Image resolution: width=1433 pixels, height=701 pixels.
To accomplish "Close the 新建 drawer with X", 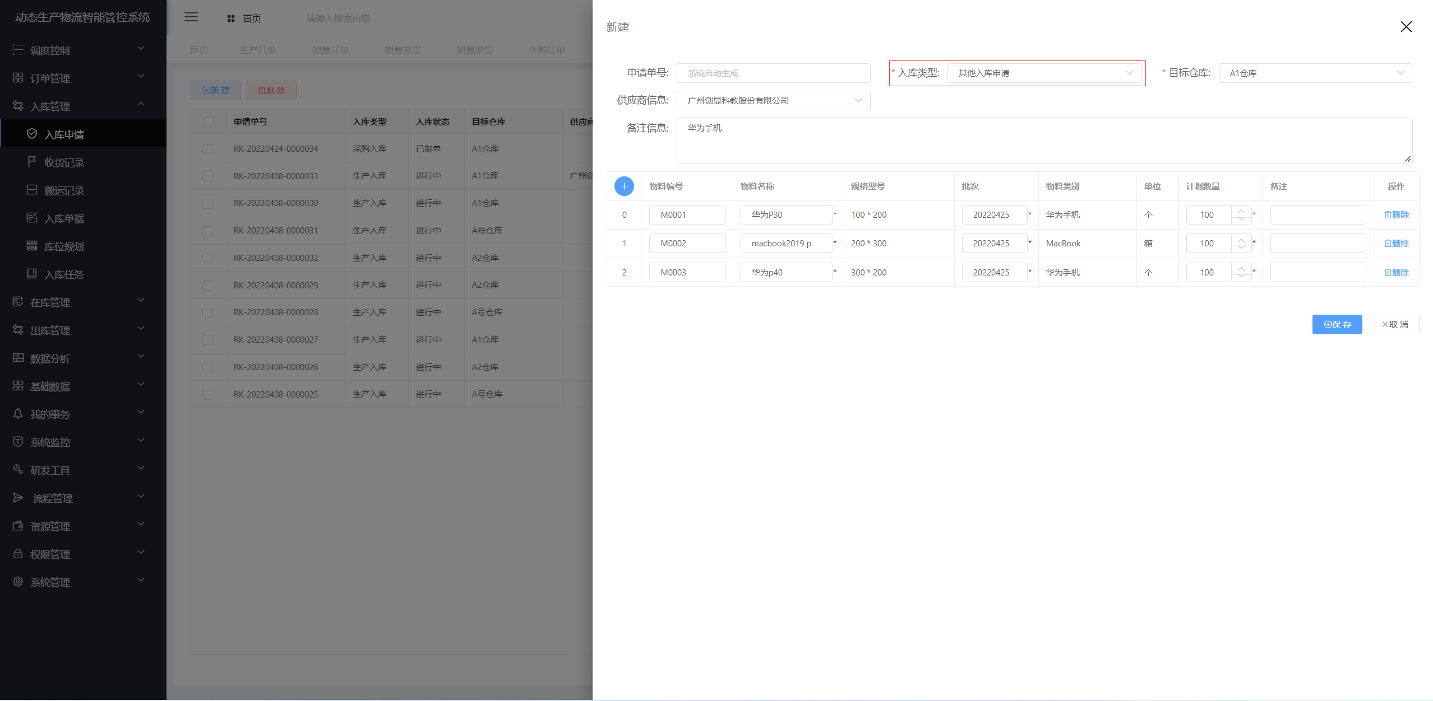I will tap(1406, 27).
